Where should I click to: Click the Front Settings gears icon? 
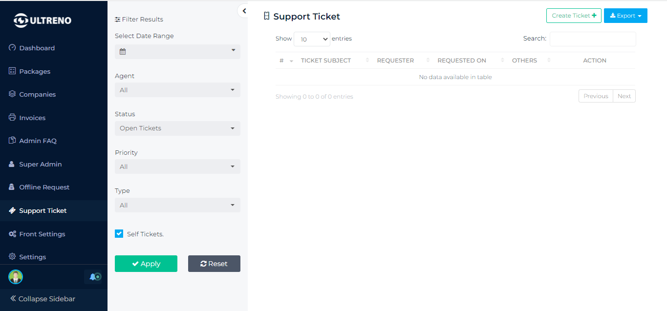13,234
